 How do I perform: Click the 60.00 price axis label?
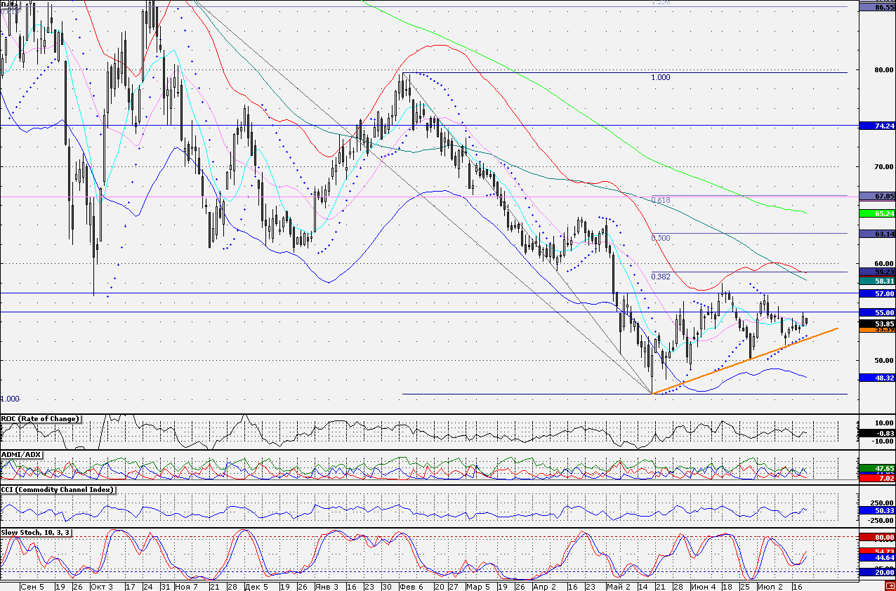click(x=883, y=264)
